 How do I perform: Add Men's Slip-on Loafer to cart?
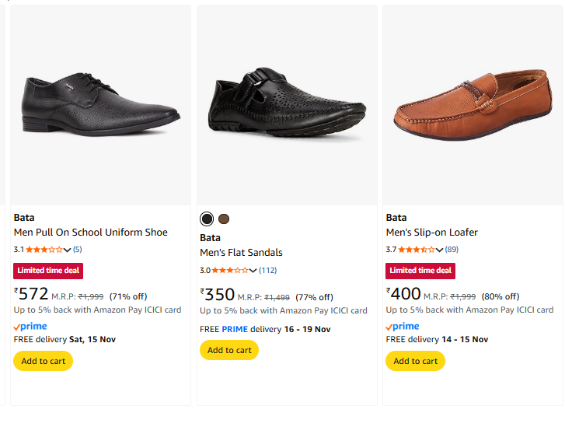(416, 361)
